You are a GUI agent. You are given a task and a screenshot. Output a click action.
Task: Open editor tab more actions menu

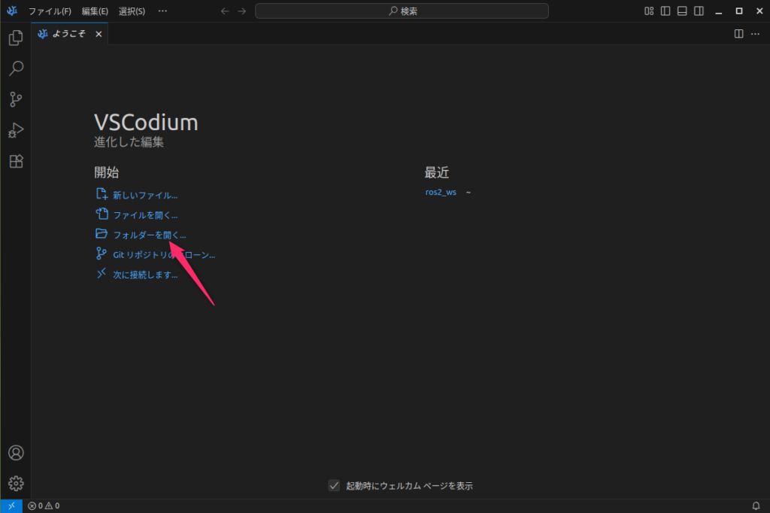click(755, 34)
